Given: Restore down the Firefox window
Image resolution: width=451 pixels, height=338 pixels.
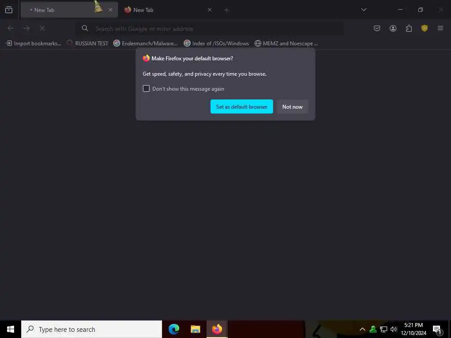Looking at the screenshot, I should coord(421,10).
